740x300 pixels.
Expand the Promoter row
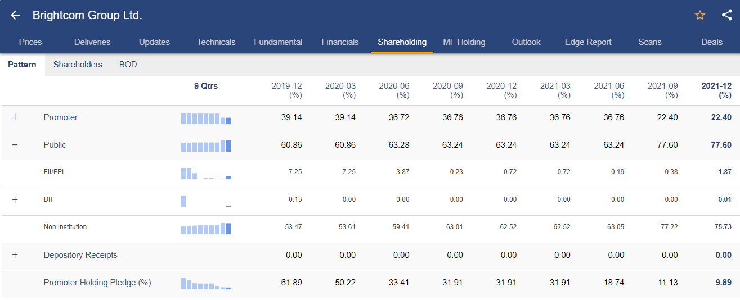(15, 117)
